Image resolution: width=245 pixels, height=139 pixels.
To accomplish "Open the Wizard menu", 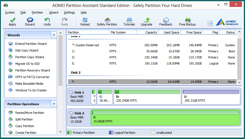I will pos(54,12).
